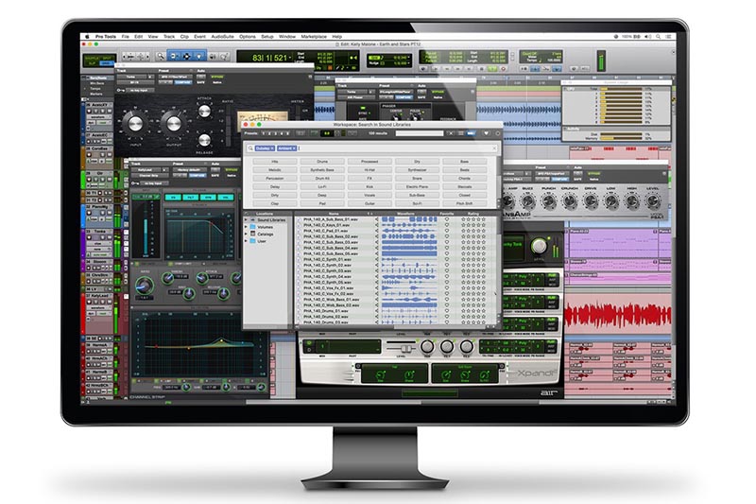The image size is (756, 504).
Task: Expand User in the Locations tree
Action: 247,241
